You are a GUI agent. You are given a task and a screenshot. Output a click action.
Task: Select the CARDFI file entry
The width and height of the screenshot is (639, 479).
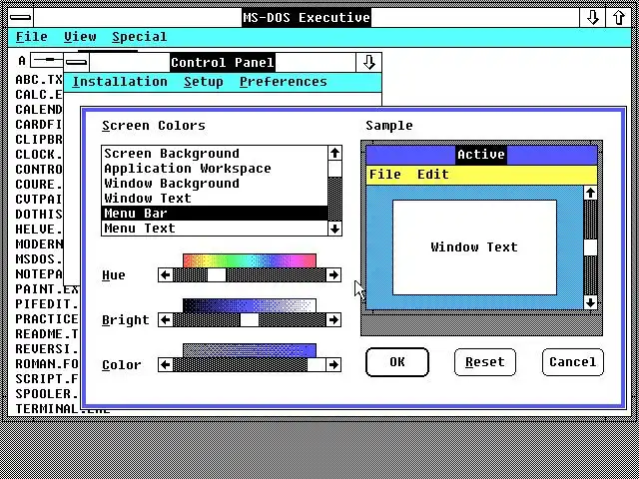click(39, 124)
